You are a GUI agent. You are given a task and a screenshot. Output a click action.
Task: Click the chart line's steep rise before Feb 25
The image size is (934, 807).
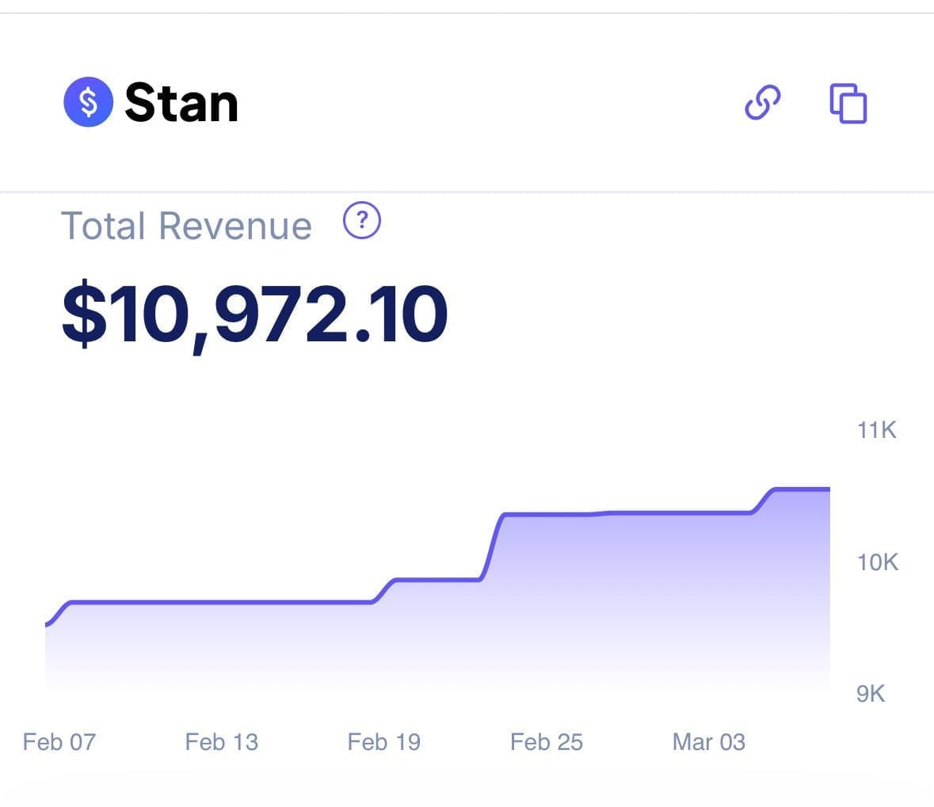492,546
